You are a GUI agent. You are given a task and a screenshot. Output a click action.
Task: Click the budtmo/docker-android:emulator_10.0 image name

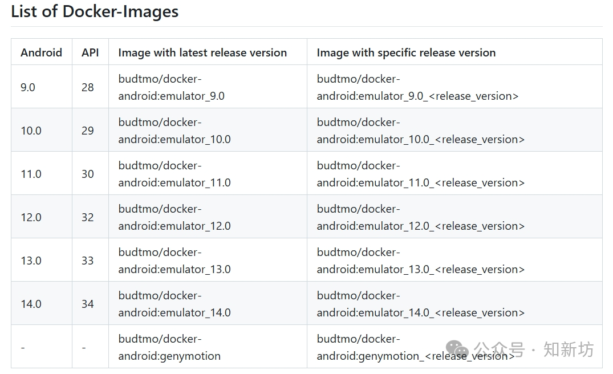point(174,131)
